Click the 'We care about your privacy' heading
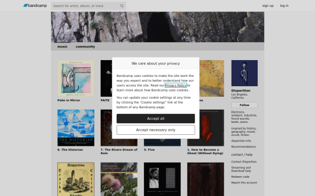The height and width of the screenshot is (196, 315). pos(156,63)
